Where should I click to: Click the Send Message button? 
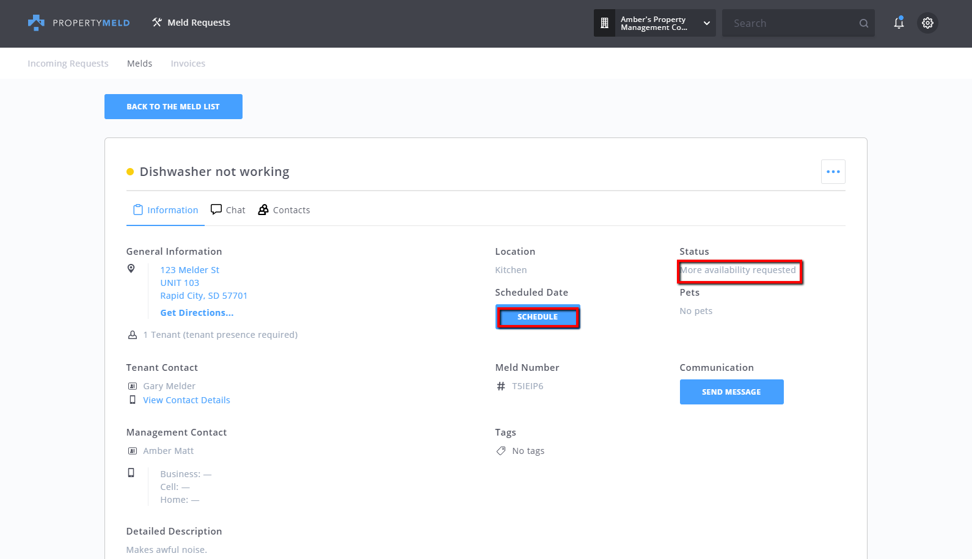click(731, 392)
